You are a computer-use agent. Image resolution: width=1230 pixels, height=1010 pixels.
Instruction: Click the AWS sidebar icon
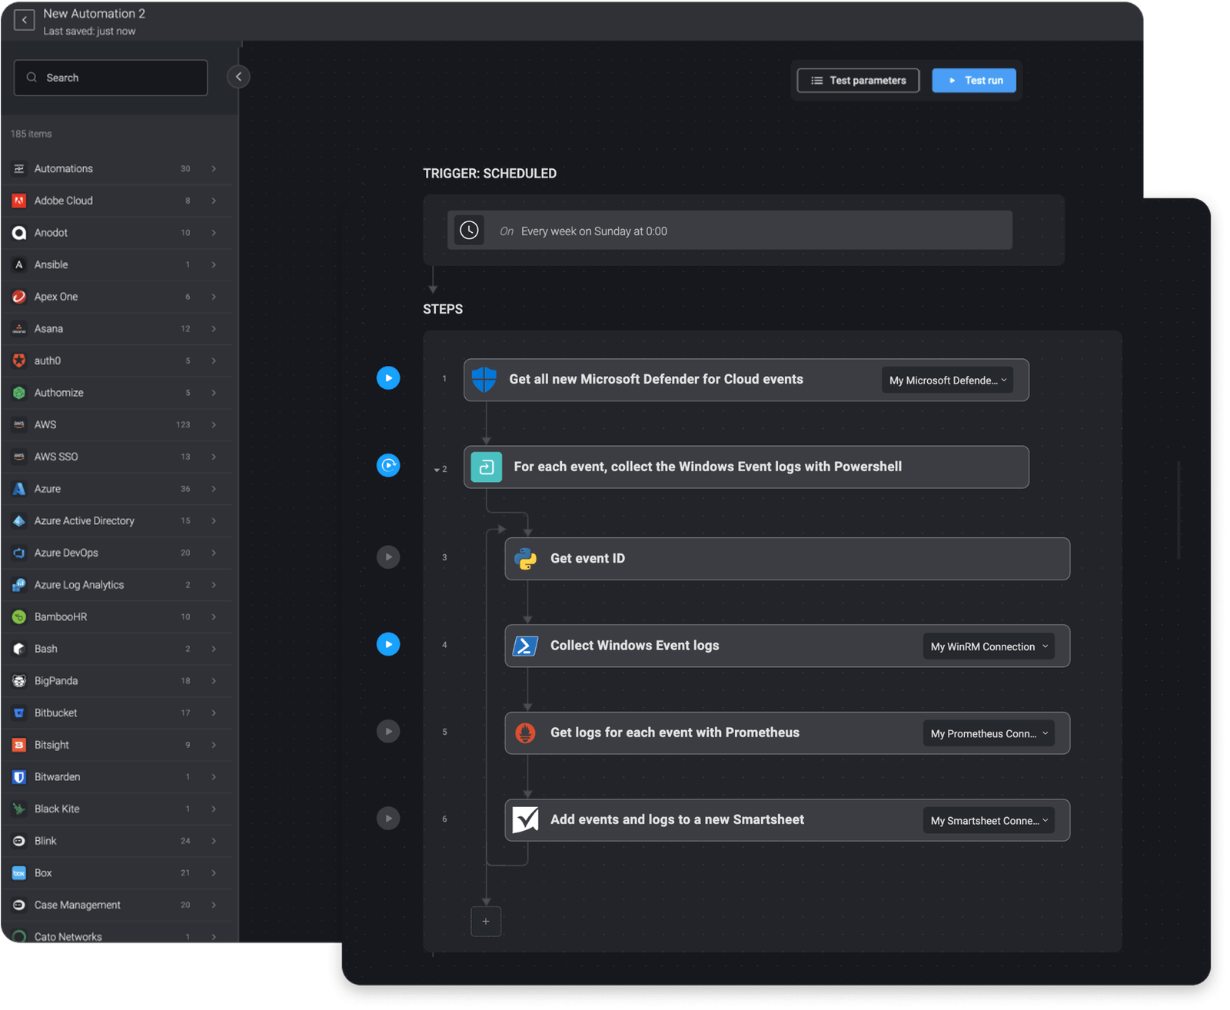[18, 424]
